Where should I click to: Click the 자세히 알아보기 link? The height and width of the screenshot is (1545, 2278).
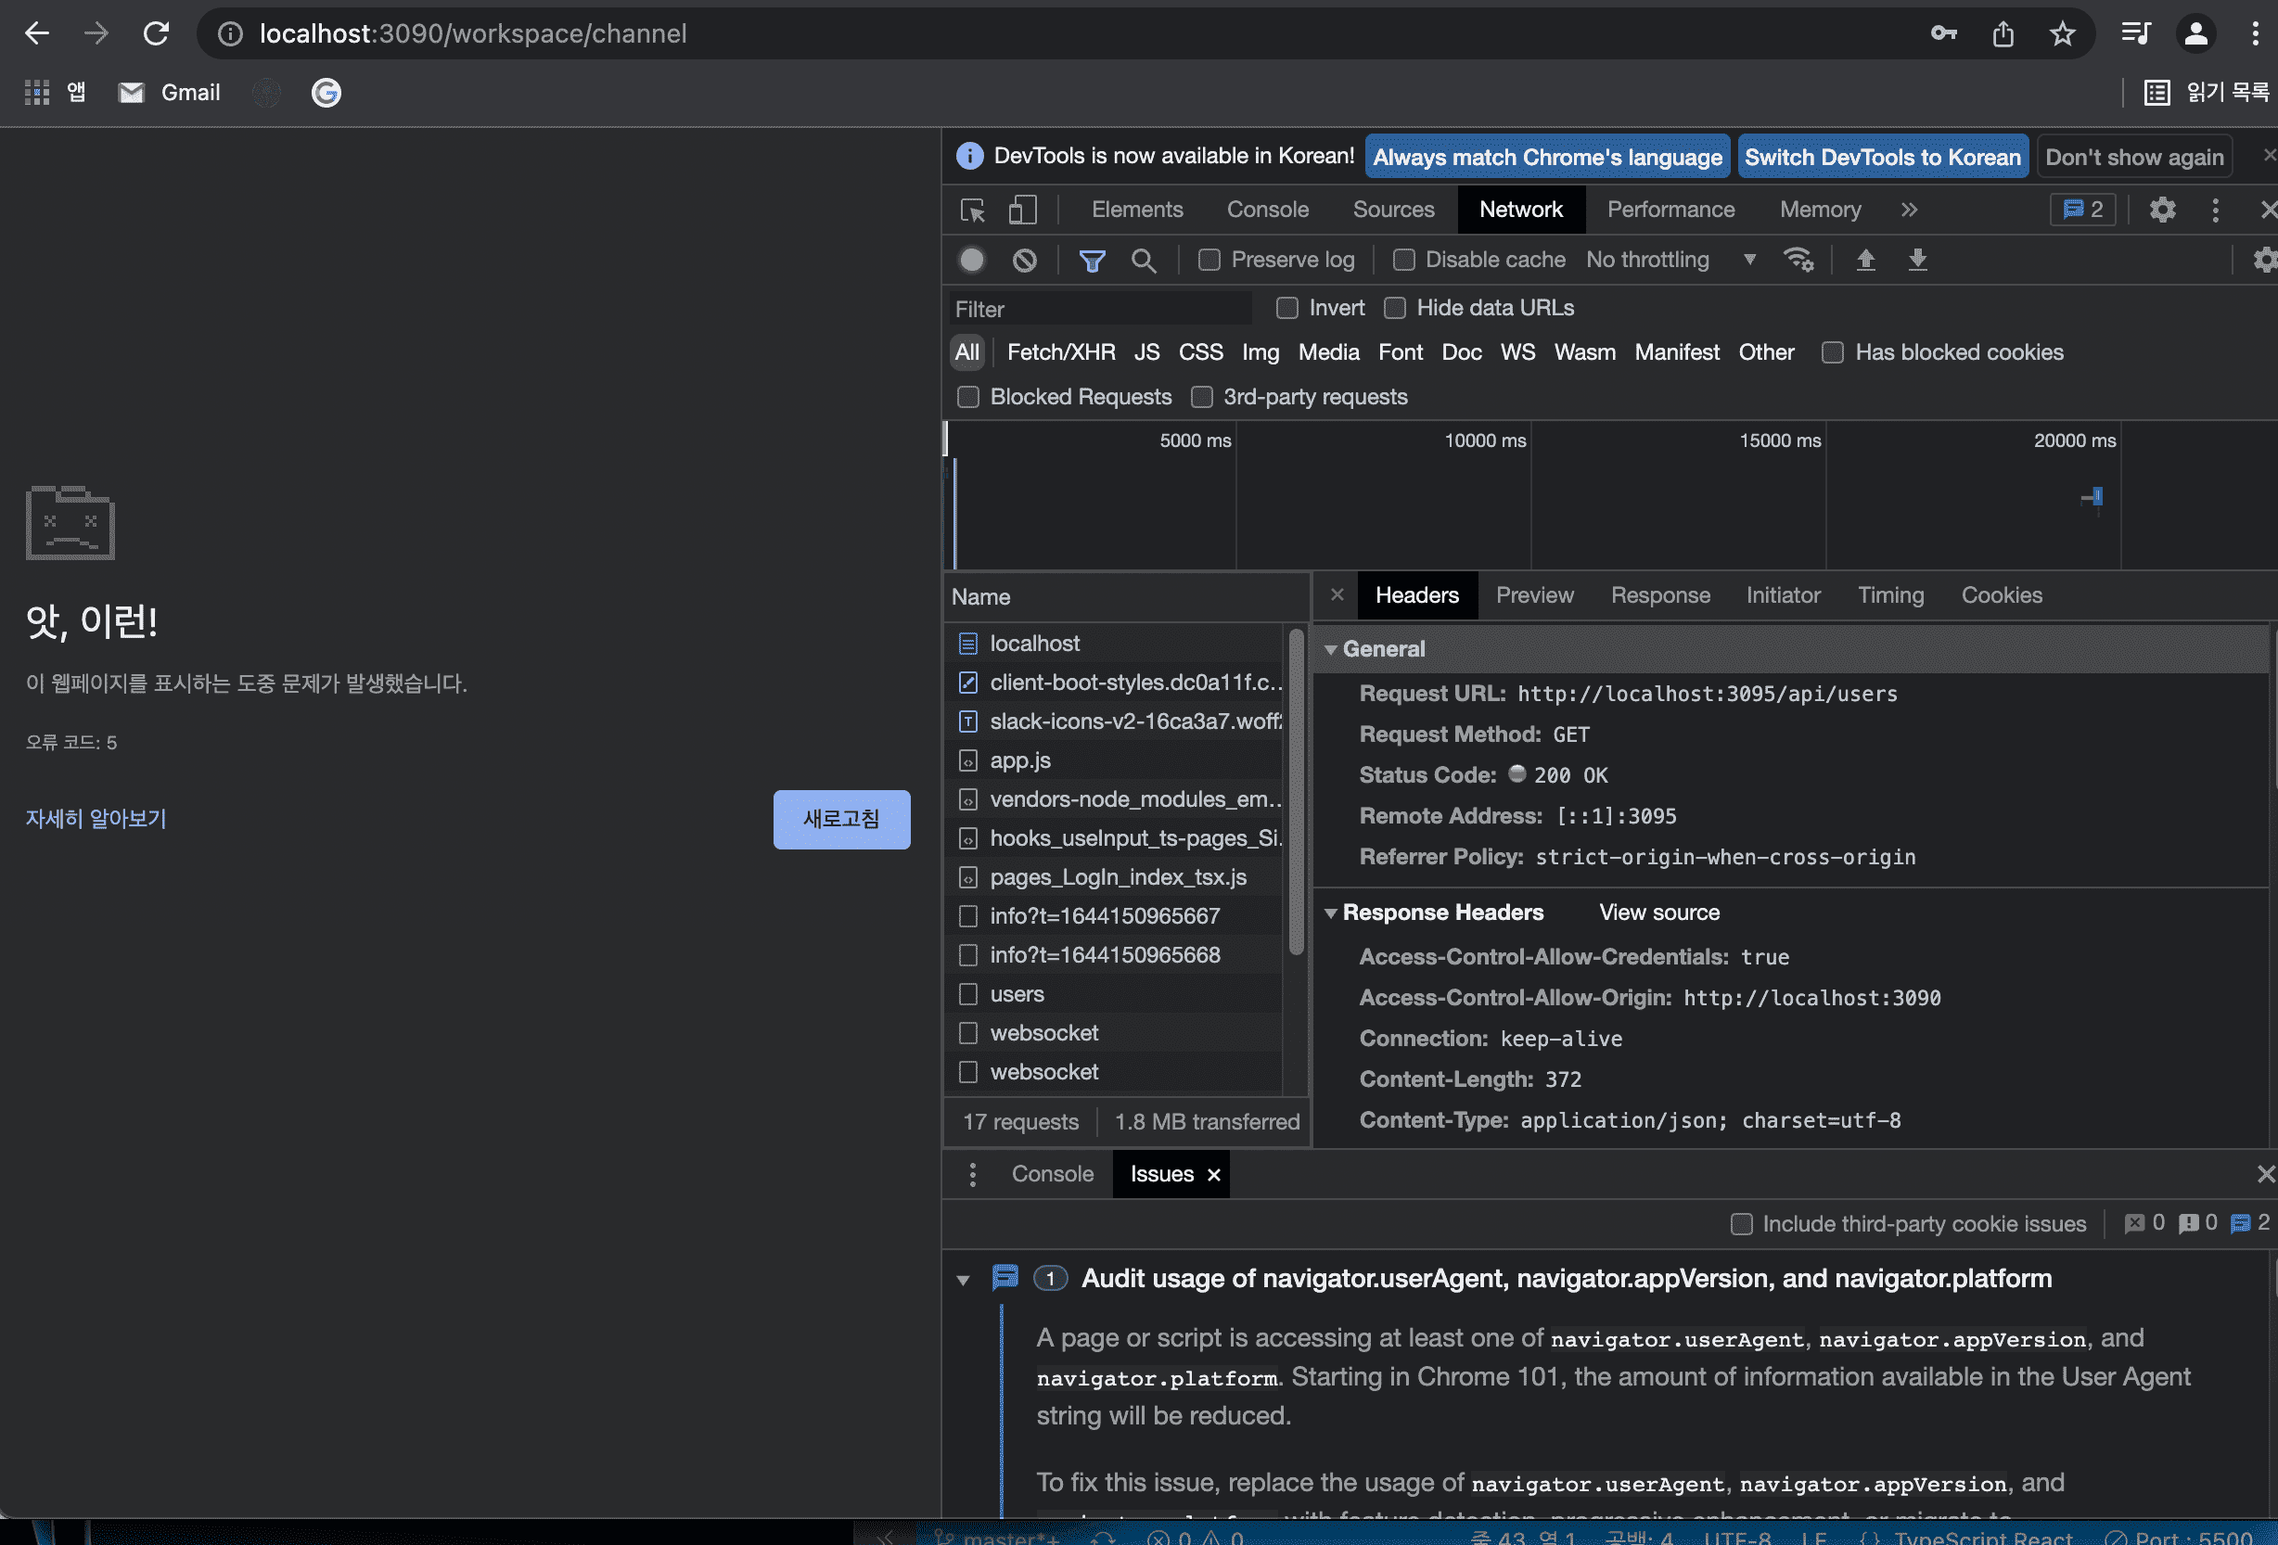[x=96, y=819]
